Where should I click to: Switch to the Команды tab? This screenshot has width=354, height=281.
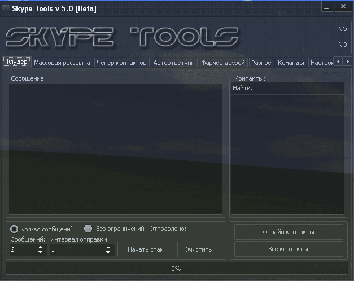click(291, 63)
